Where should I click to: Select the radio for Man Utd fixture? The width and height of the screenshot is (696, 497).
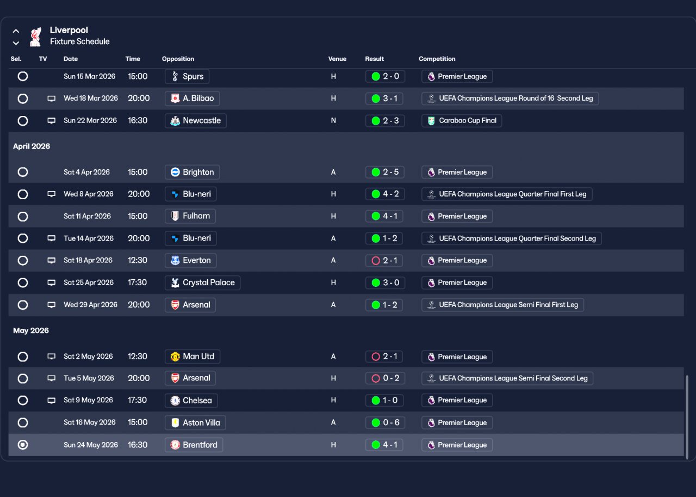pos(23,357)
